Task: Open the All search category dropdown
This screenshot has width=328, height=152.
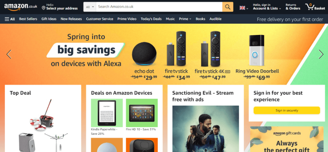Action: (90, 7)
